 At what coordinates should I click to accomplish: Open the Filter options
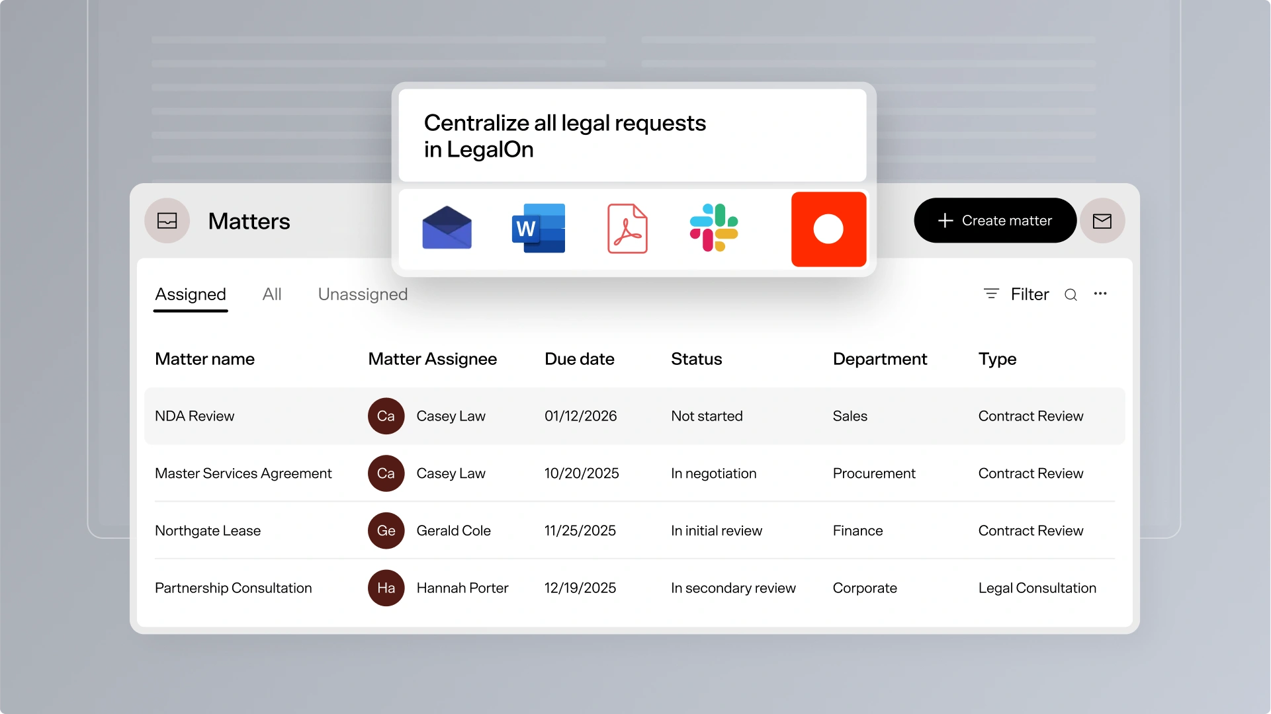tap(1017, 294)
